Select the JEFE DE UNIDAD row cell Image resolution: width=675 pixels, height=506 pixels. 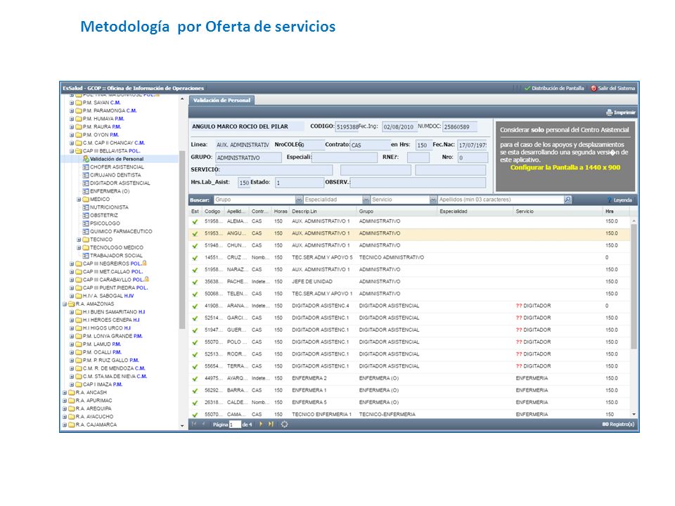(312, 282)
